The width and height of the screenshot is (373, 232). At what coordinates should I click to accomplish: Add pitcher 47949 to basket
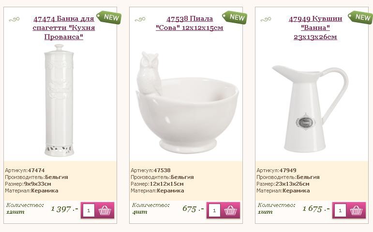(x=356, y=210)
